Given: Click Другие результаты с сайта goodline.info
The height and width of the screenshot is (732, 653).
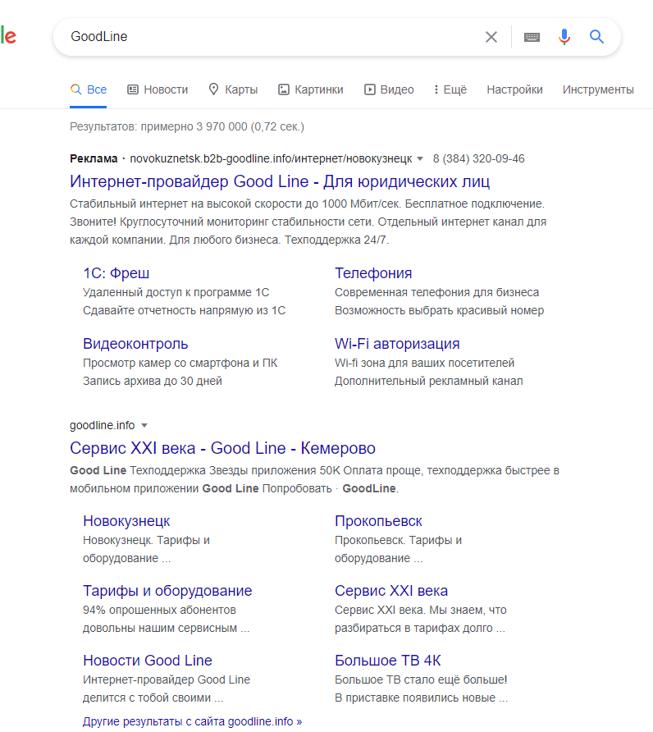Looking at the screenshot, I should 192,721.
